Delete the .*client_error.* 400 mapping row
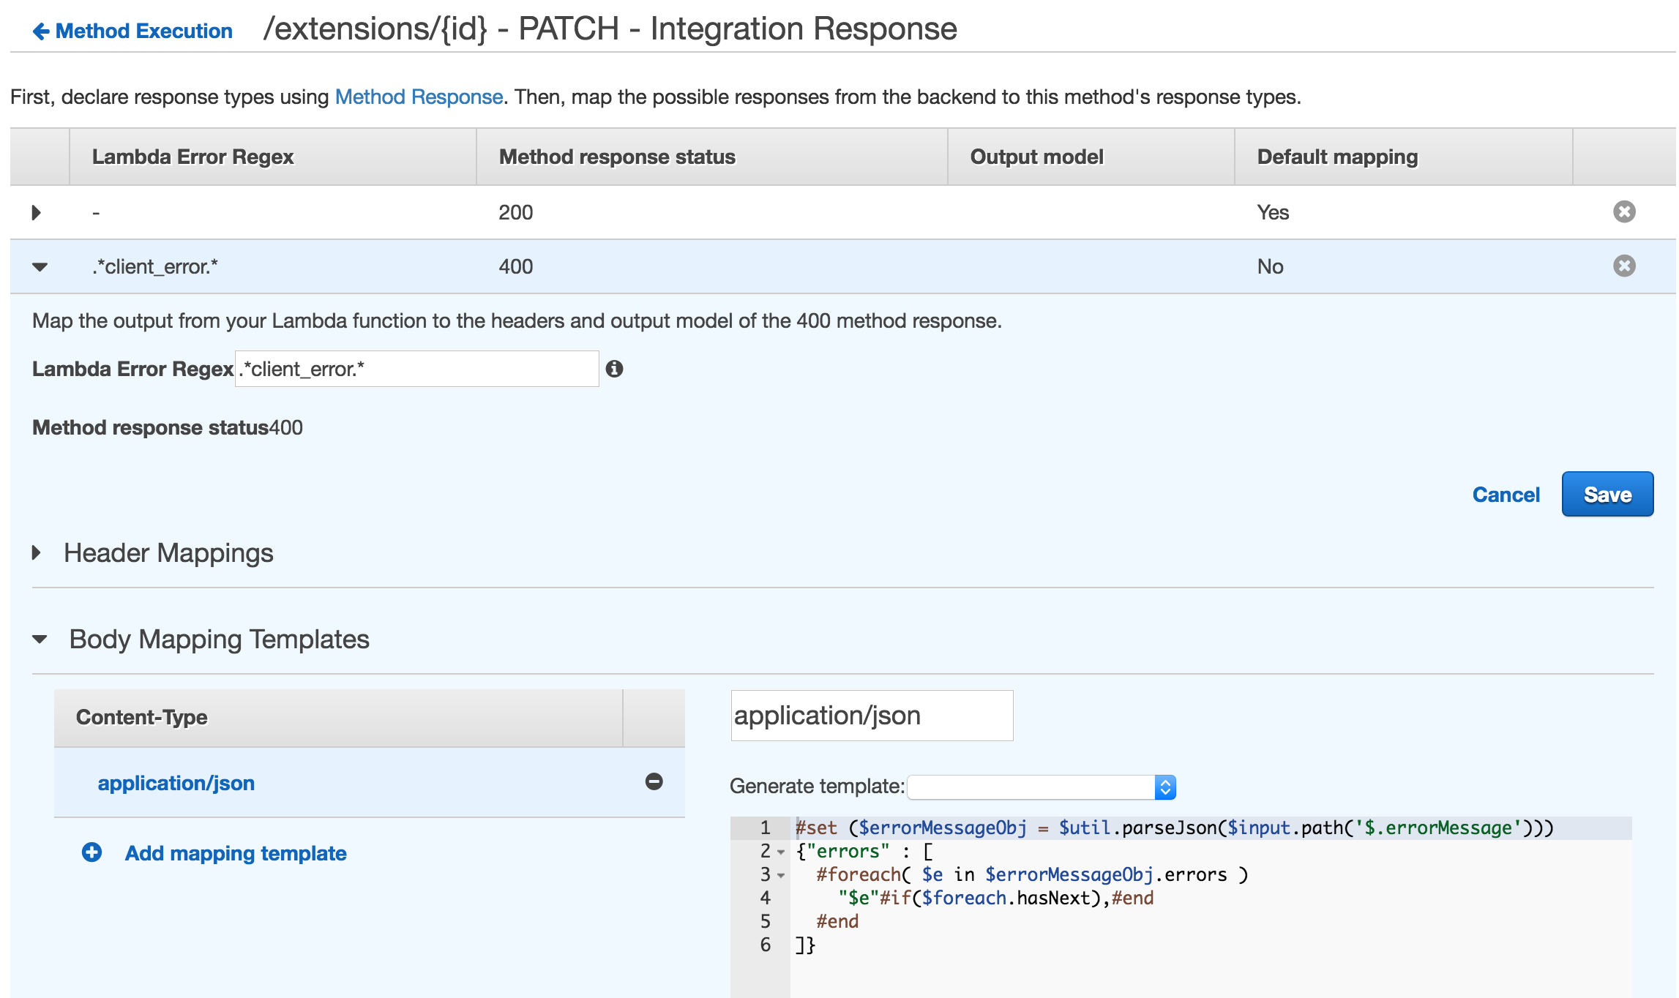1679x998 pixels. click(1623, 266)
